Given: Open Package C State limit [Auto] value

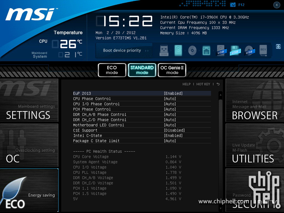Looking at the screenshot, I should point(170,141).
